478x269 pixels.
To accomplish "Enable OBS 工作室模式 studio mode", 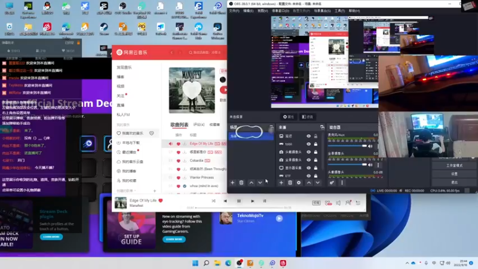I will pos(454,166).
